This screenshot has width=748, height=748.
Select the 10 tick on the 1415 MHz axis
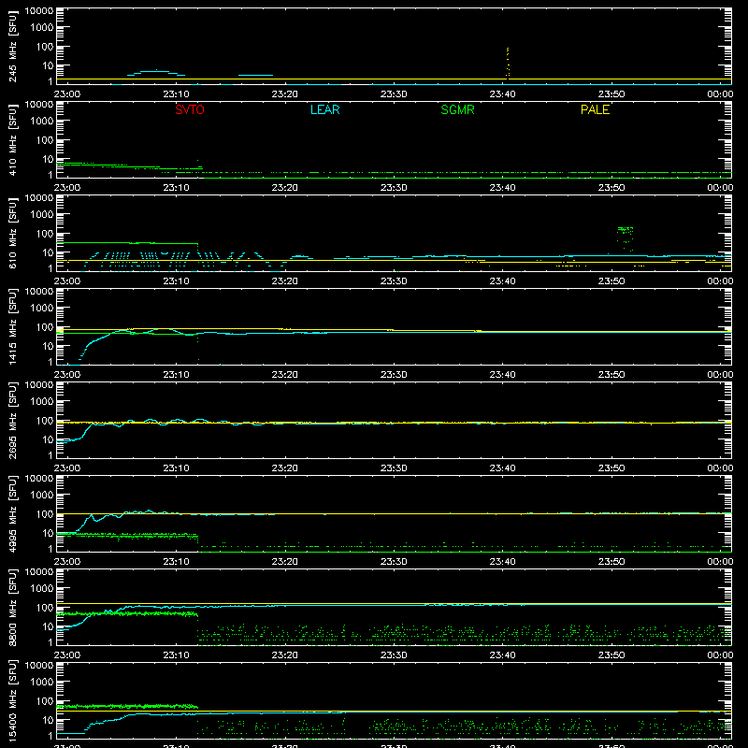click(49, 346)
